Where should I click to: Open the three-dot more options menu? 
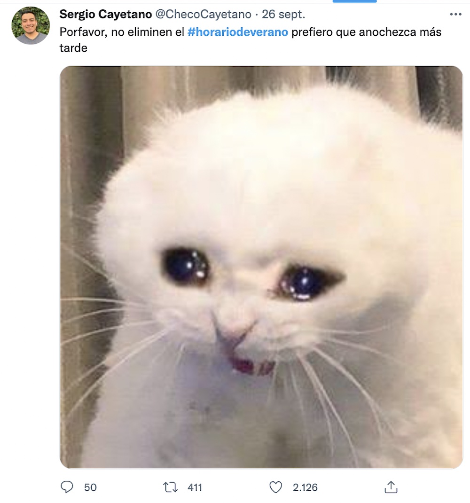(455, 15)
